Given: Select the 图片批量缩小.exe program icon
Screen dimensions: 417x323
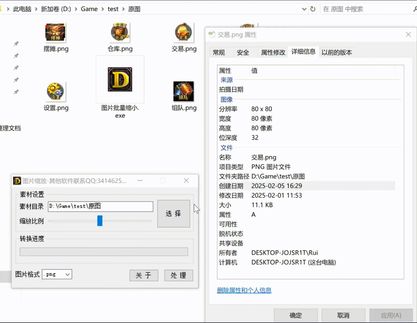Looking at the screenshot, I should (120, 79).
